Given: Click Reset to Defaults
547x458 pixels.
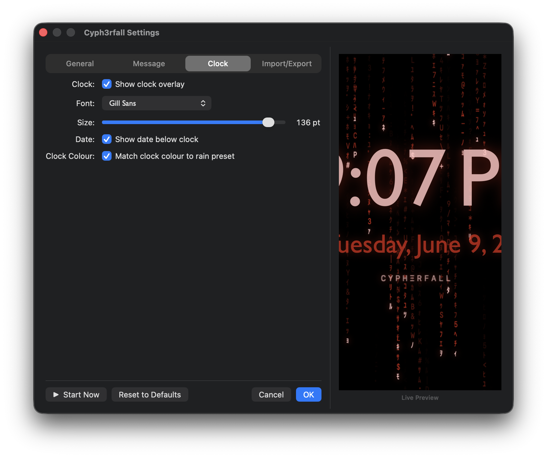Looking at the screenshot, I should [150, 394].
